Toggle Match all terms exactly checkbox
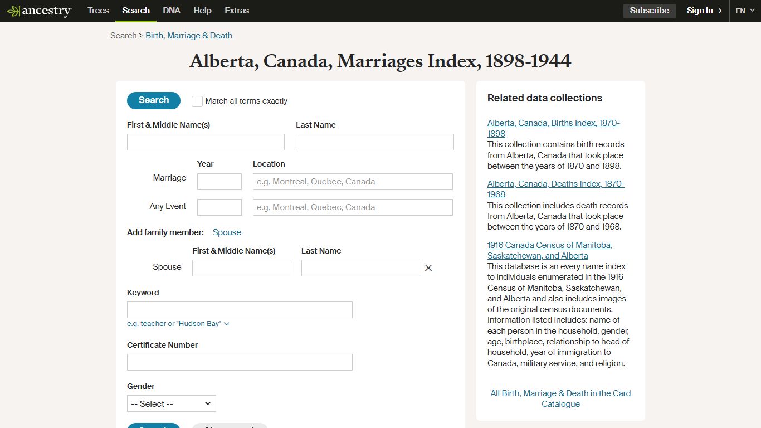761x428 pixels. tap(197, 101)
